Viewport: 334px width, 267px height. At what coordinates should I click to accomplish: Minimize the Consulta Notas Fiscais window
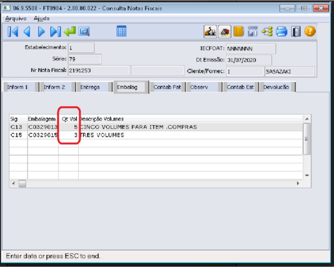(x=287, y=8)
